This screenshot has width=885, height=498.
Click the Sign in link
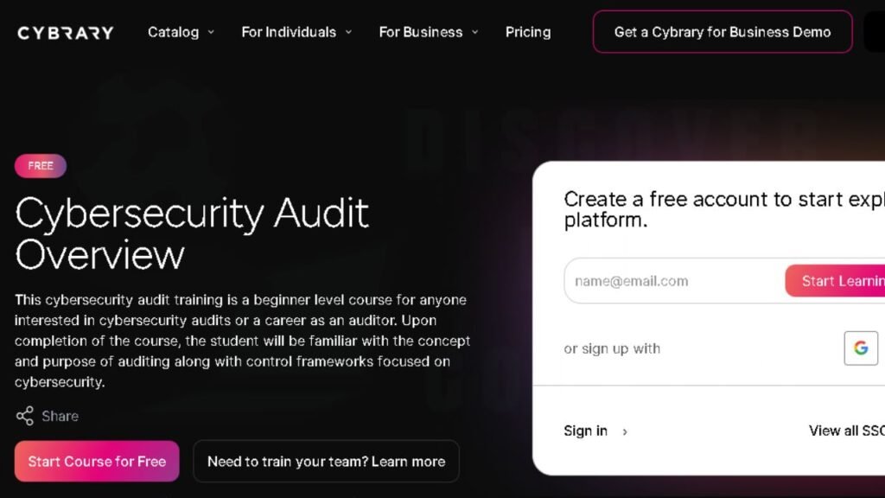pos(586,431)
